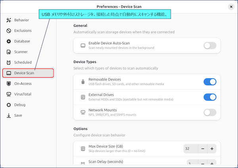Image resolution: width=238 pixels, height=168 pixels.
Task: Click the Scheduled alarm clock icon
Action: point(9,63)
